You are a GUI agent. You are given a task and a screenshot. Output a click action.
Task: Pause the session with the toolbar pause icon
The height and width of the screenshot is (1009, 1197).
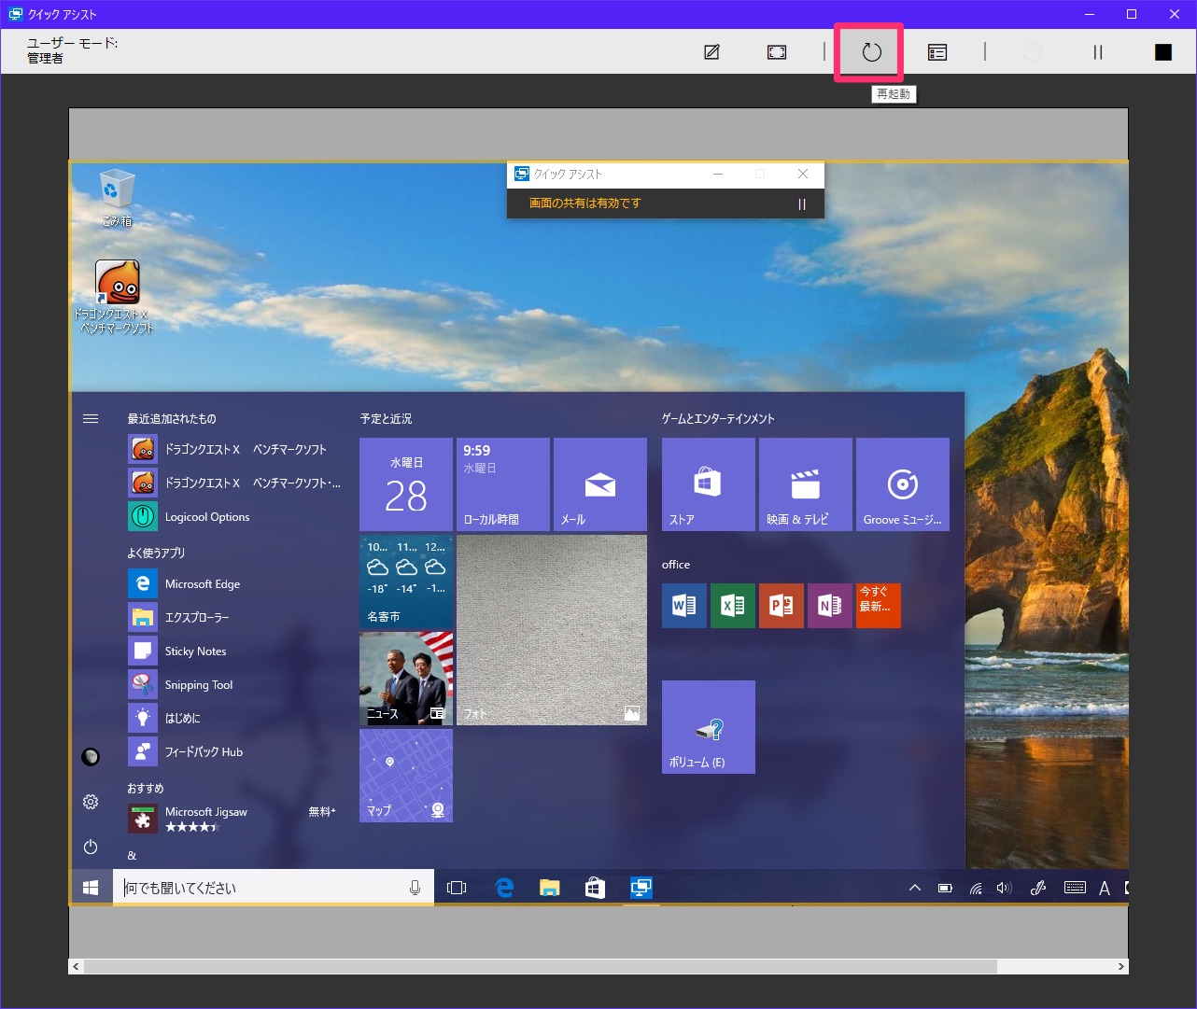[1098, 52]
